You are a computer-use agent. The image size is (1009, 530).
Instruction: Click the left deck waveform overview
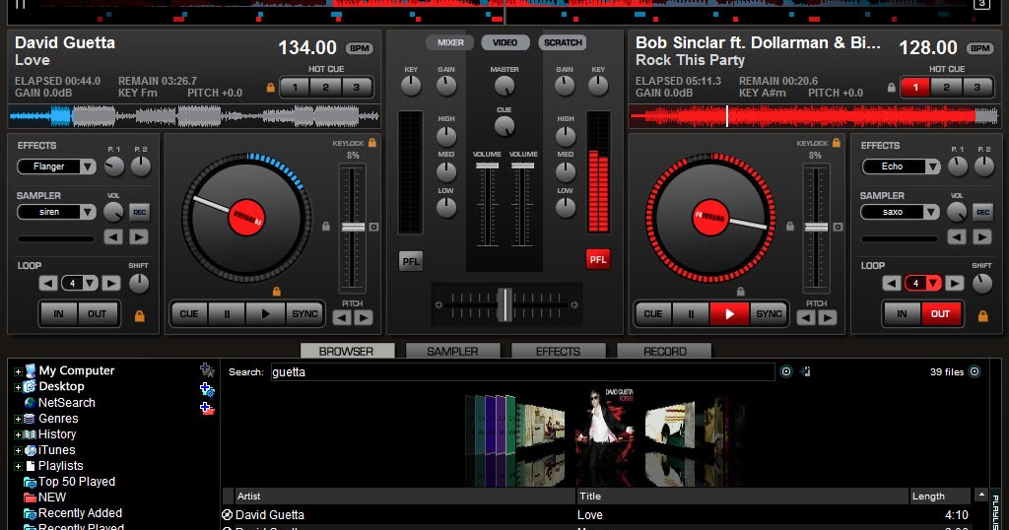(194, 116)
